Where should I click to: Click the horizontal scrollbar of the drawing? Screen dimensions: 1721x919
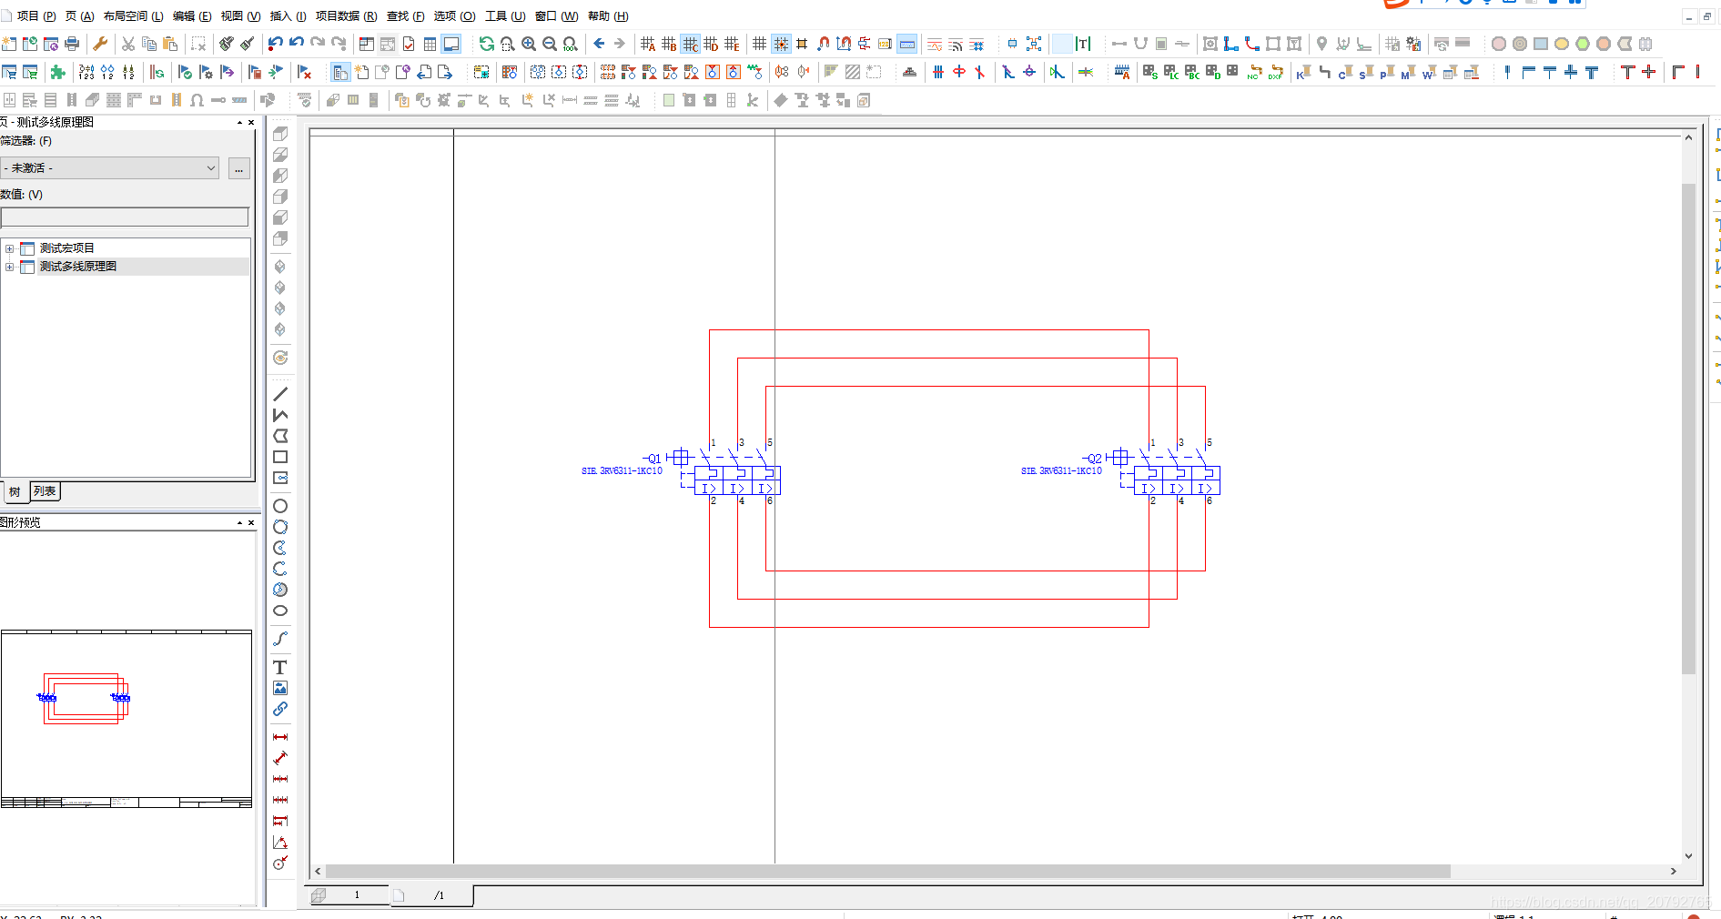[x=887, y=872]
